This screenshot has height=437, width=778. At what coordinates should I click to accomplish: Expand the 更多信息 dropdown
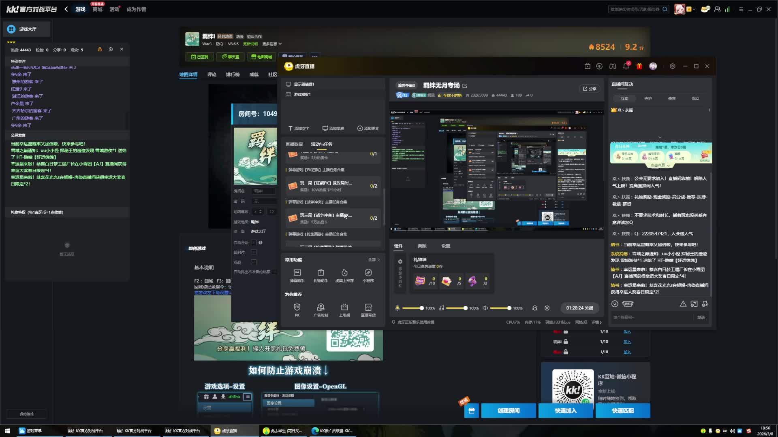point(271,44)
